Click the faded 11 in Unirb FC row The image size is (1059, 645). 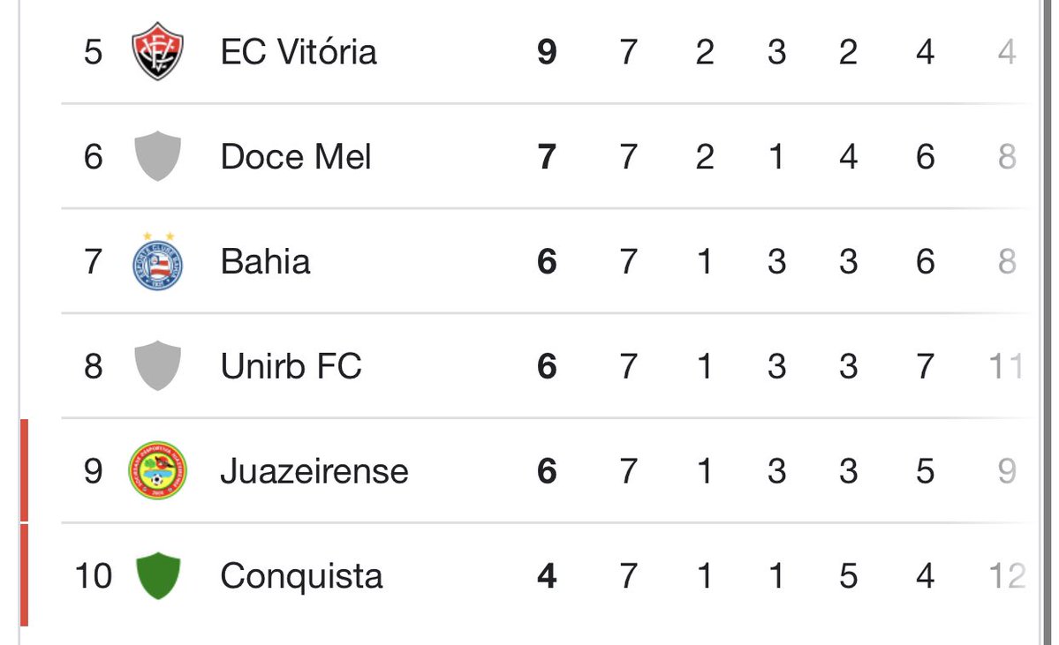1006,366
